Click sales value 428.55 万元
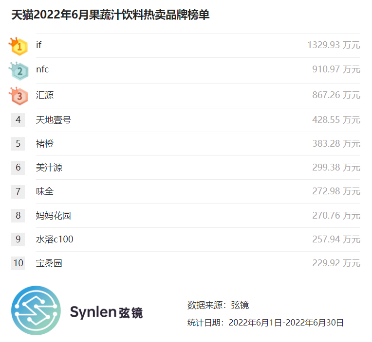 336,120
